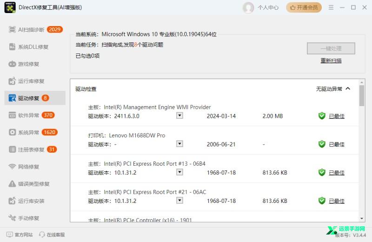Click the DirectX repair tool app logo
Viewport: 372px width, 242px height.
(10, 7)
